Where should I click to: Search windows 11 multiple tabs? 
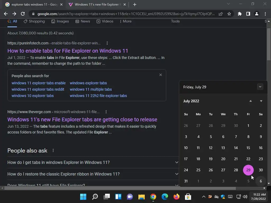click(91, 89)
